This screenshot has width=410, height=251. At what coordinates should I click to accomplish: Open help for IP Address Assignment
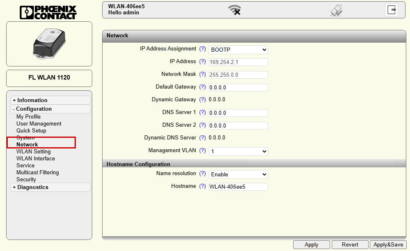(x=203, y=49)
